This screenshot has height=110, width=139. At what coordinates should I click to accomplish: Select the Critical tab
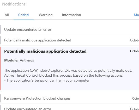[x=24, y=15]
